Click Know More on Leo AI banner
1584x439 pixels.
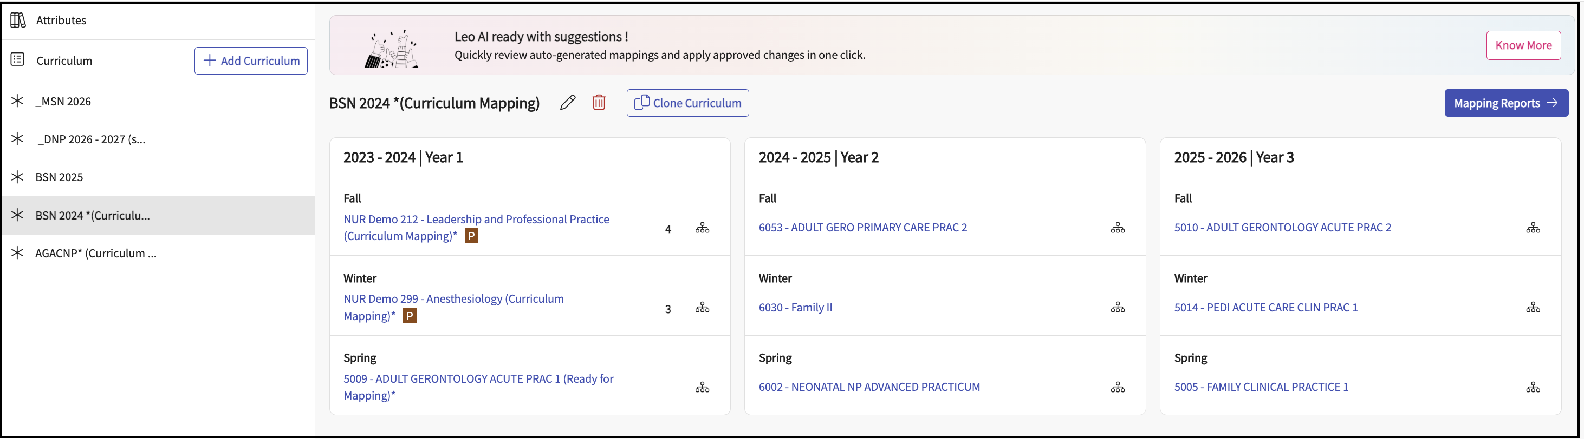[1522, 45]
